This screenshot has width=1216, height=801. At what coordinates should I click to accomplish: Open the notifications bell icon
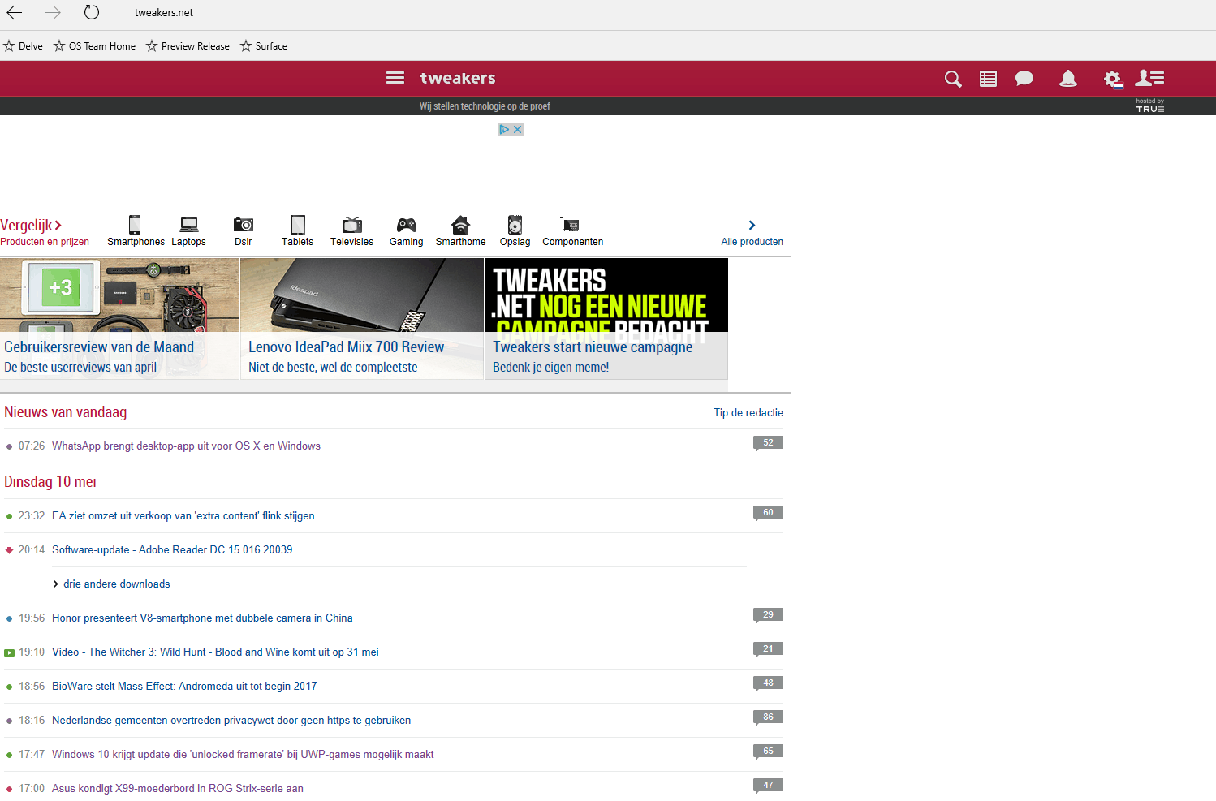pyautogui.click(x=1068, y=79)
